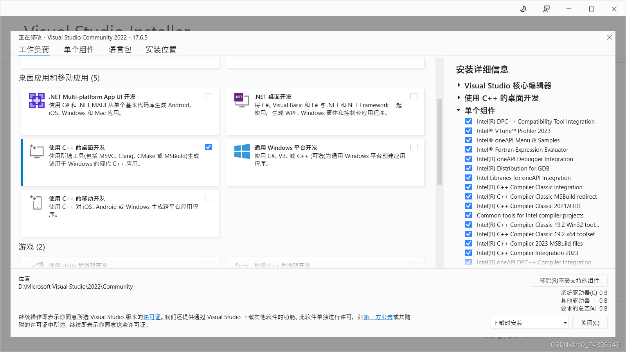The image size is (626, 352).
Task: Switch to the 语言包 tab
Action: 120,49
